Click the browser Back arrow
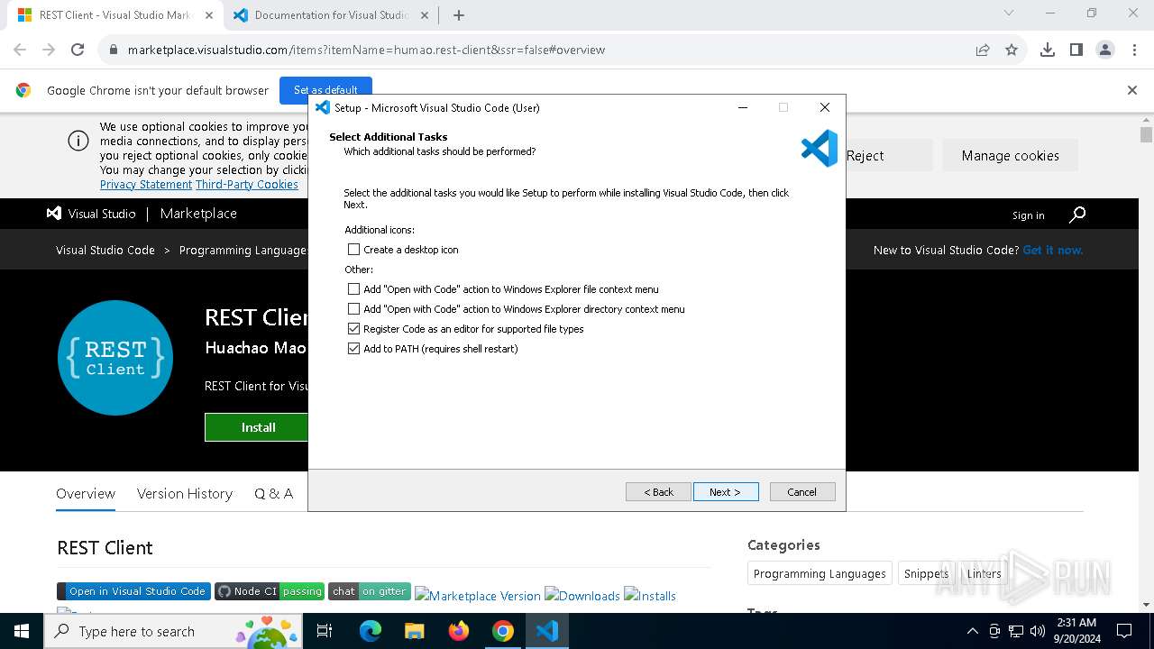 coord(20,50)
